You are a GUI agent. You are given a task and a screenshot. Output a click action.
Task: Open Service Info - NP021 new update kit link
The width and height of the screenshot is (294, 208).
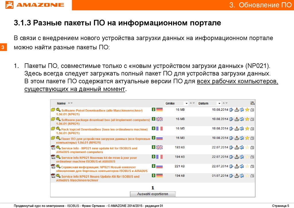[97, 150]
